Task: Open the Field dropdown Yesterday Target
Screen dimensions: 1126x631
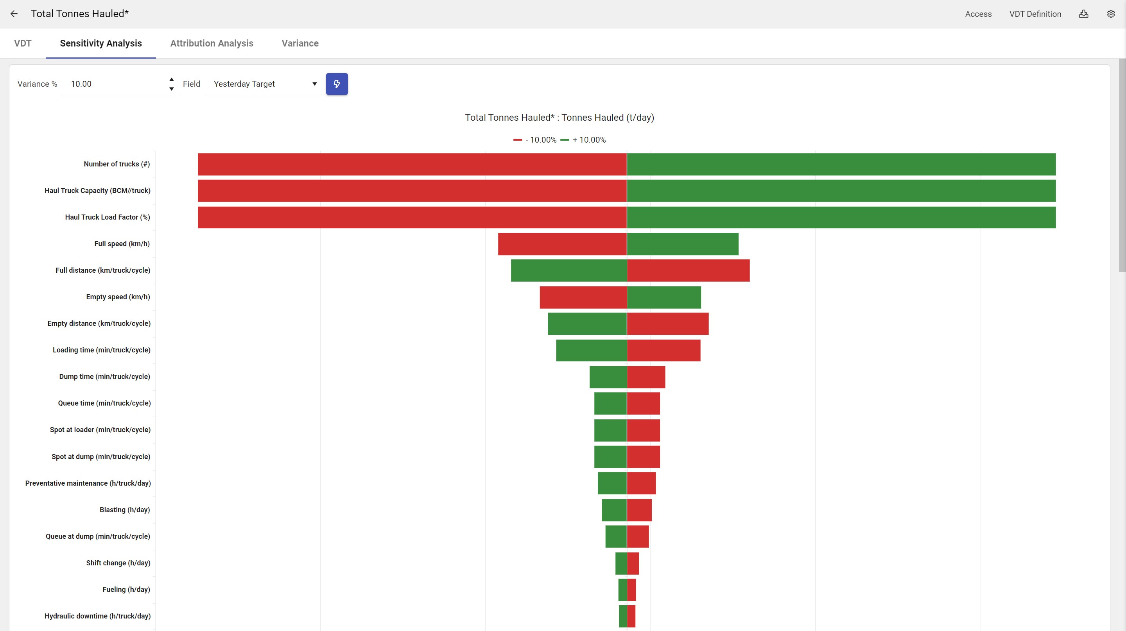Action: (263, 84)
